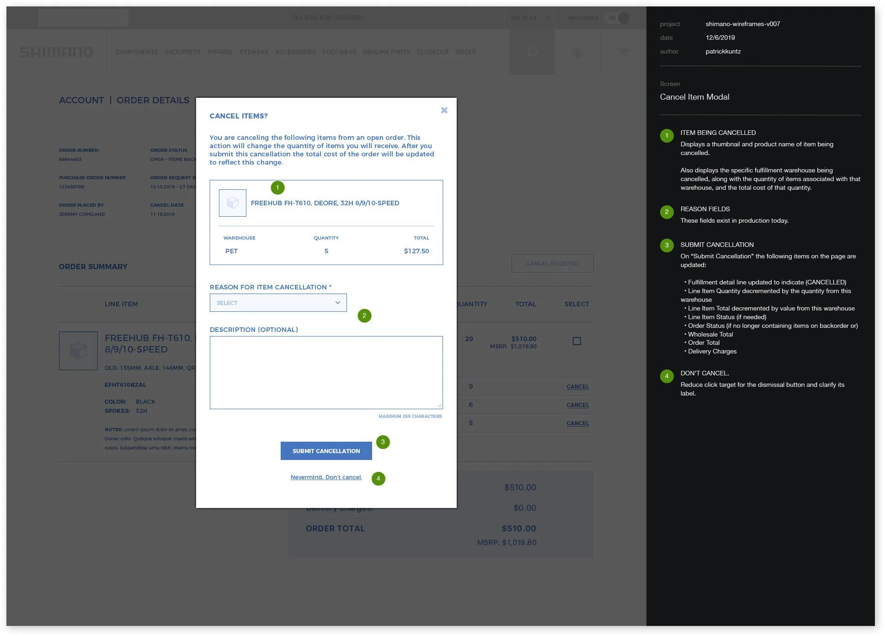Viewport: 885px width, 636px height.
Task: Click inside the Description (Optional) text area
Action: pos(326,372)
